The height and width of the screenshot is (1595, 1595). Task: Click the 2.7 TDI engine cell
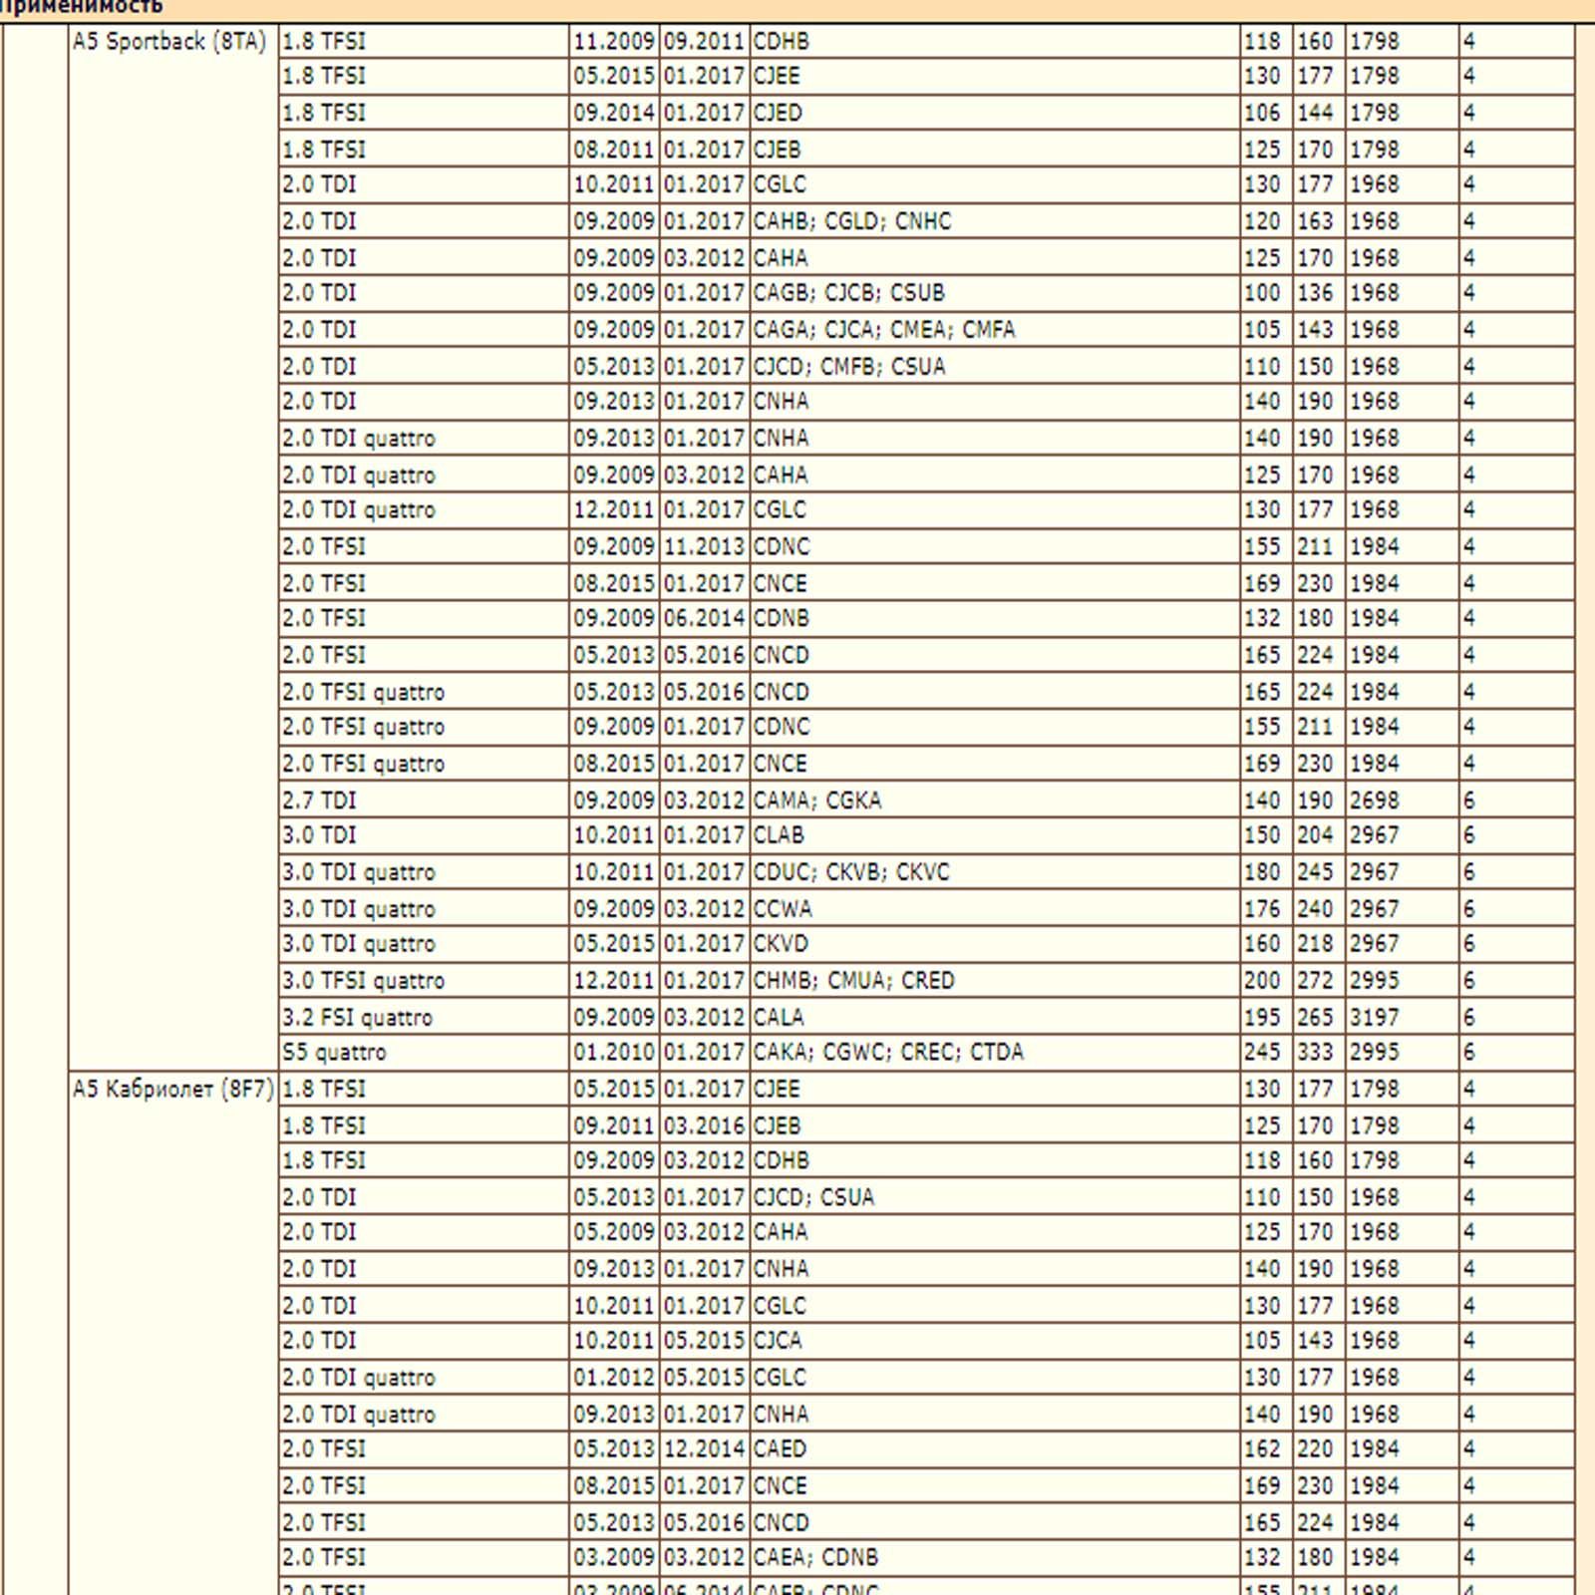pos(319,800)
